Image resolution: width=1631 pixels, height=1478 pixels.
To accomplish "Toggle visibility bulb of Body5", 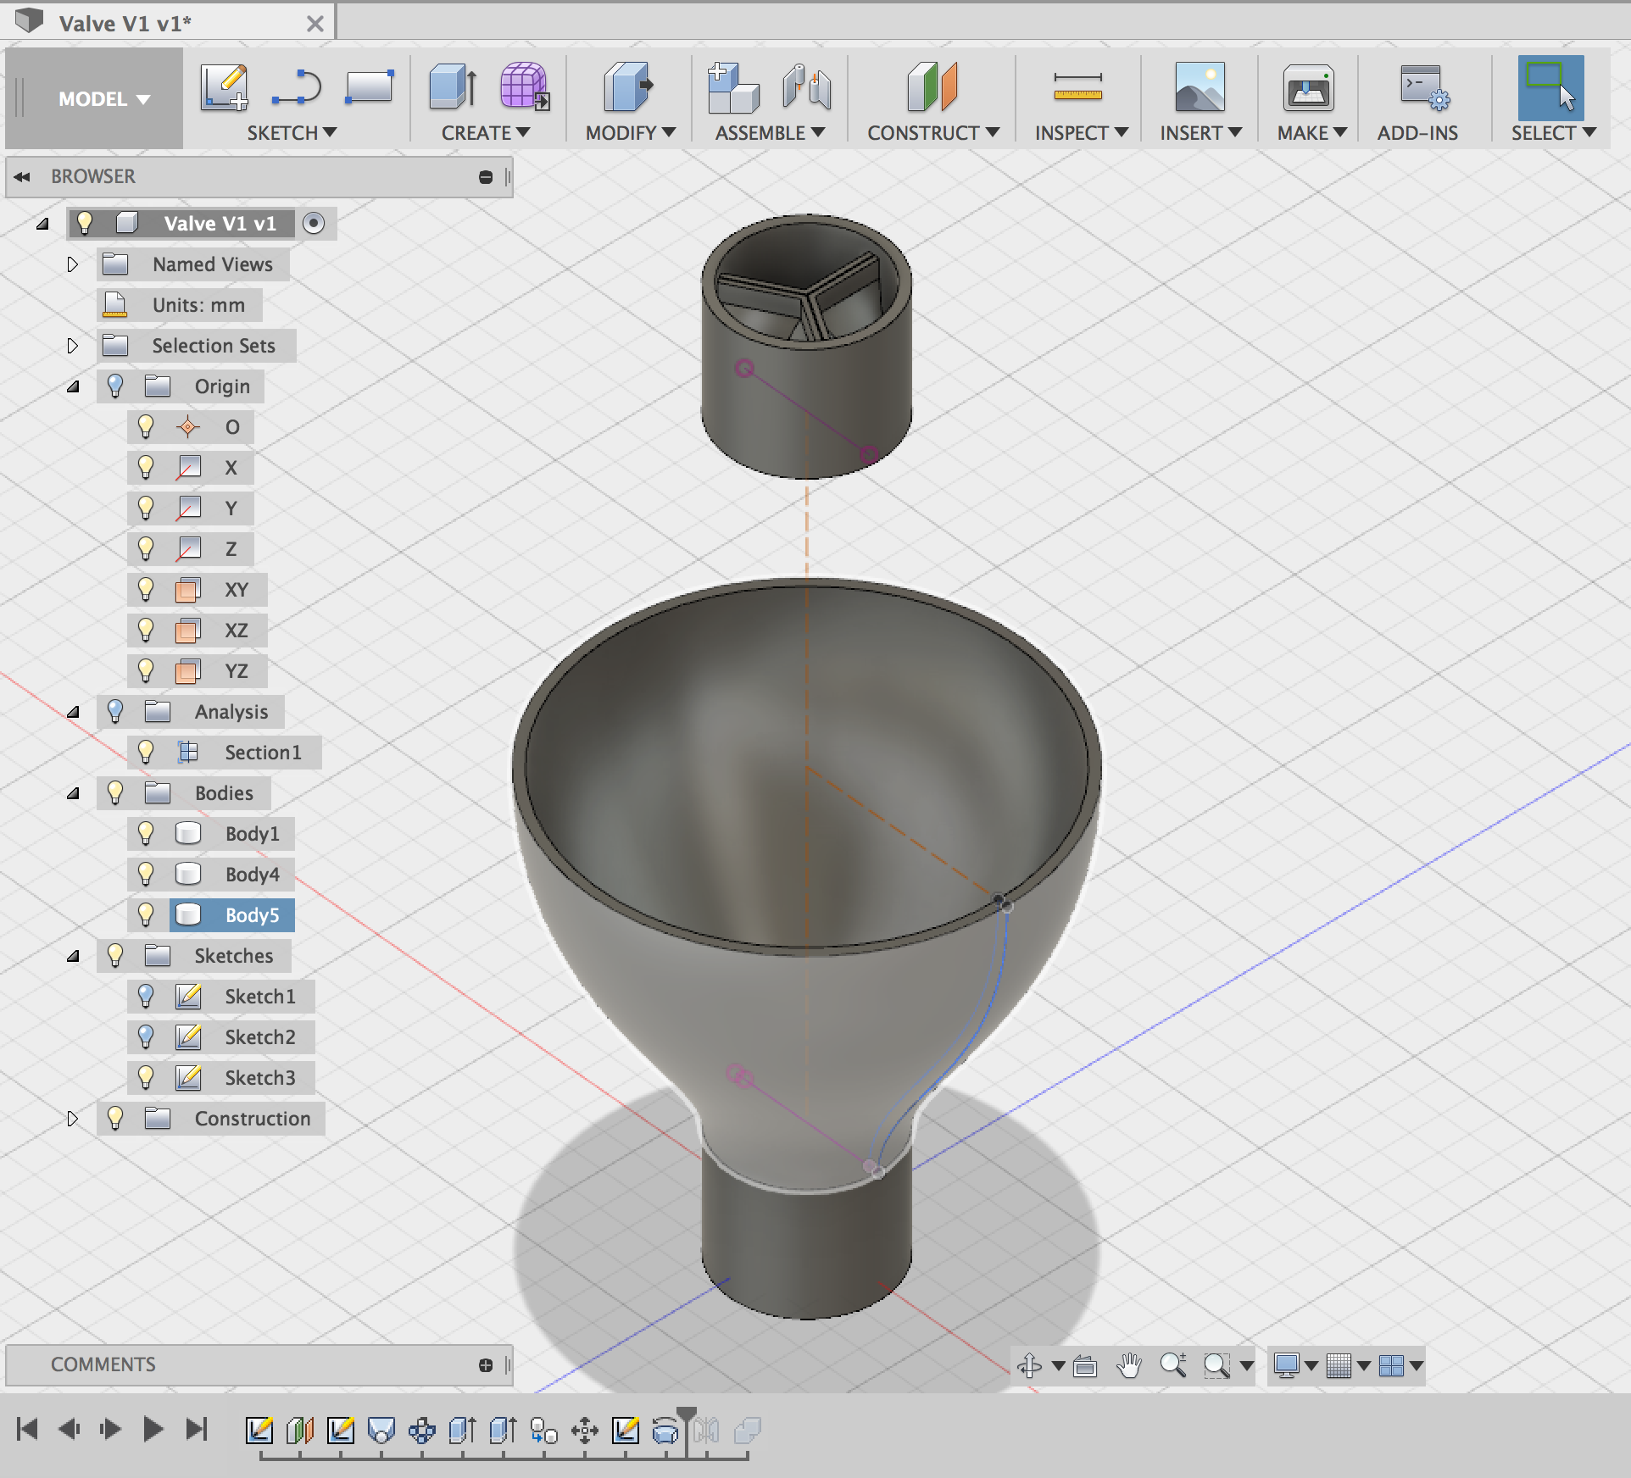I will tap(146, 915).
